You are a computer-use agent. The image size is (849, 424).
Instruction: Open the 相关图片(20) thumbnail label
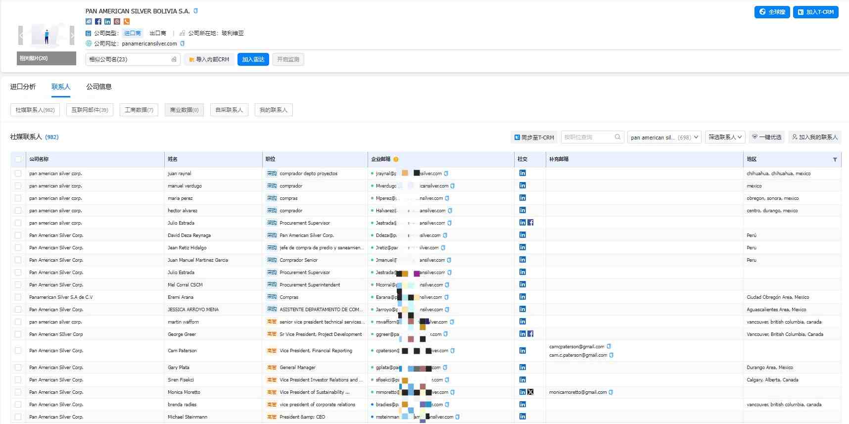tap(47, 58)
